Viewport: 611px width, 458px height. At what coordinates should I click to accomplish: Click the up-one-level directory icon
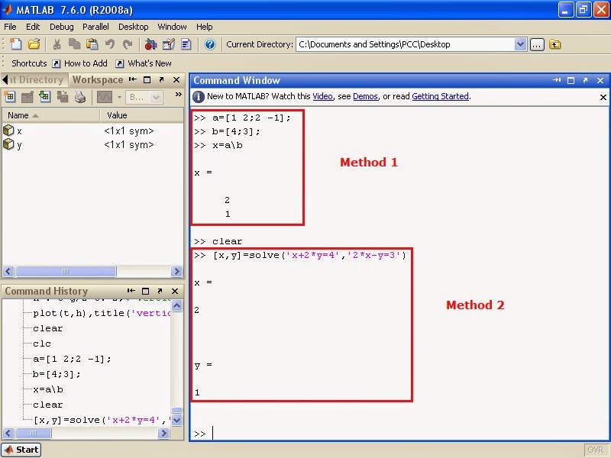click(x=554, y=44)
